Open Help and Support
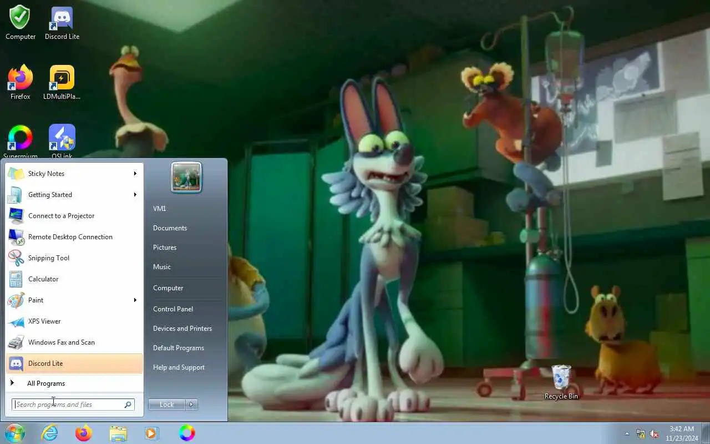Viewport: 710px width, 444px height. coord(179,367)
